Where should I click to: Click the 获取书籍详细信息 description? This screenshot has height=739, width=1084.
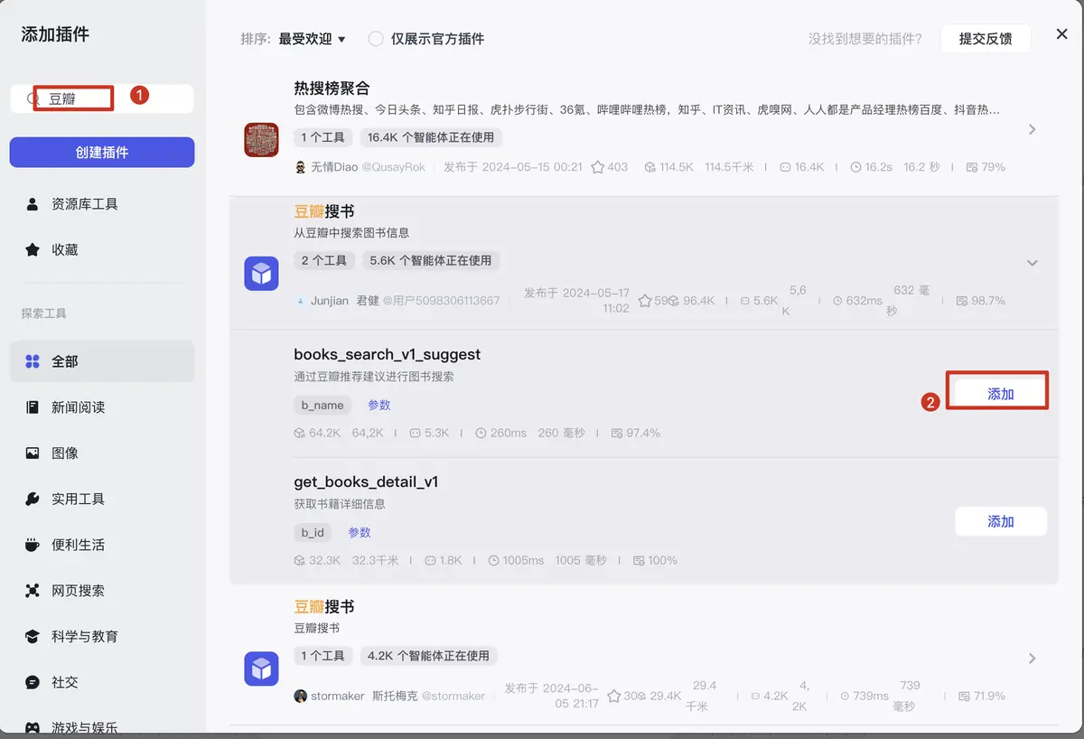tap(340, 503)
